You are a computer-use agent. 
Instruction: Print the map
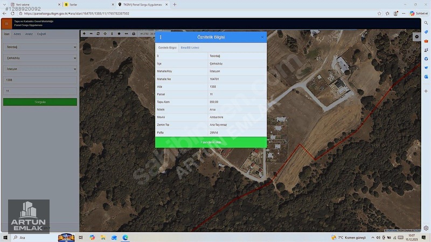tap(134, 33)
